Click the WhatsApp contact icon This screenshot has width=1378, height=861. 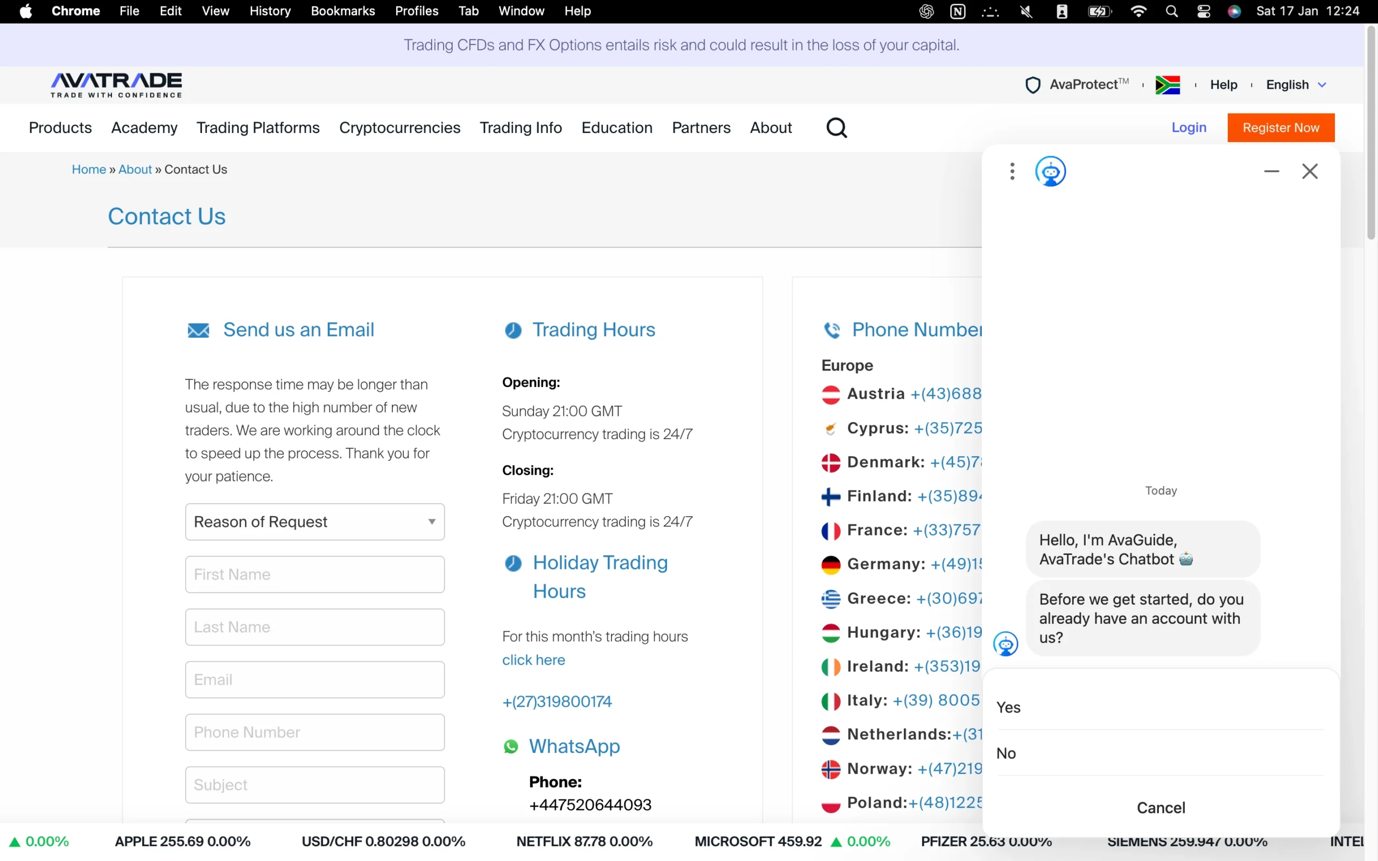(x=511, y=746)
